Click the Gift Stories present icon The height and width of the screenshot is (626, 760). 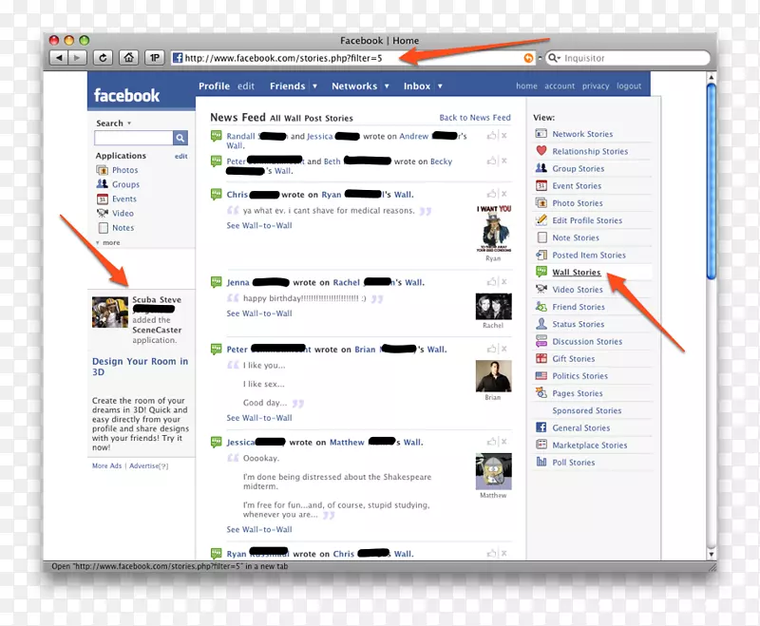coord(541,358)
